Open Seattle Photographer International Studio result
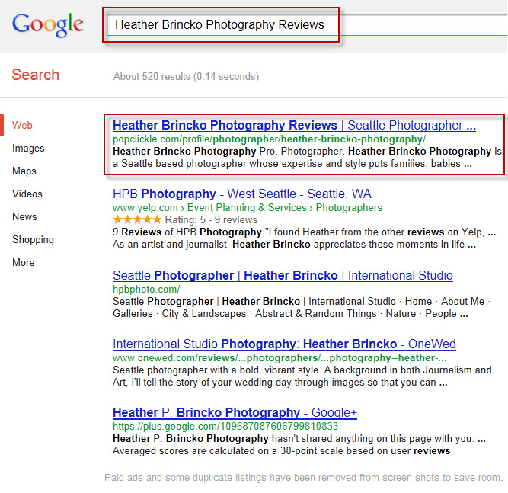This screenshot has width=508, height=493. tap(283, 276)
